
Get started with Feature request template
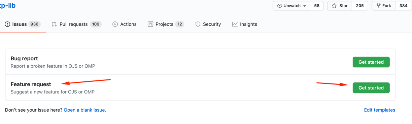pyautogui.click(x=371, y=88)
